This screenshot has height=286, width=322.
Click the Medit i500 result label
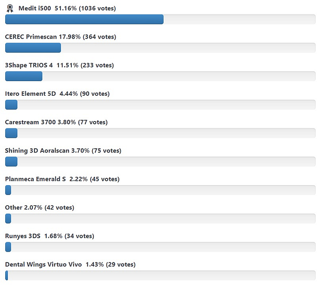(x=67, y=9)
